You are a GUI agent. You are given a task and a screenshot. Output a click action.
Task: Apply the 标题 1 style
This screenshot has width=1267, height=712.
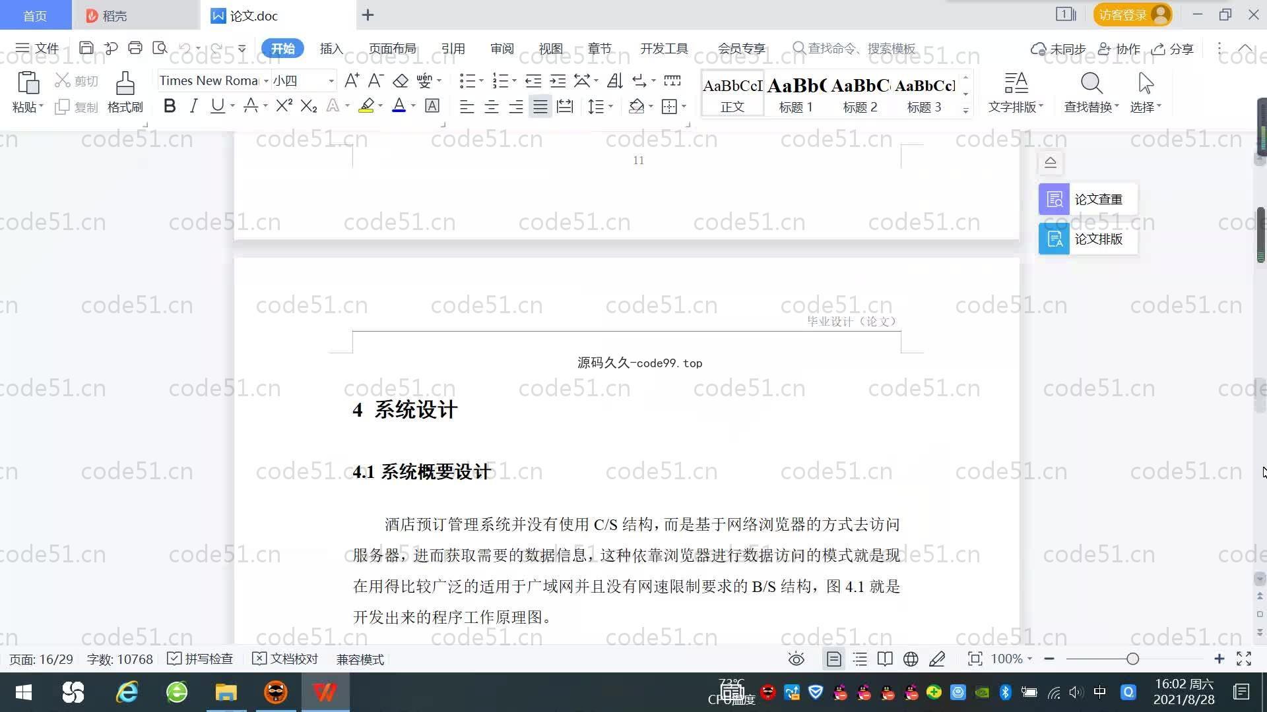(x=796, y=93)
